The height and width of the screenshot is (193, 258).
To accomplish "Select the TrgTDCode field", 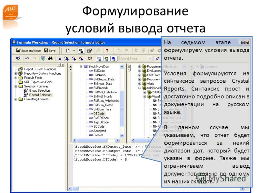I will pyautogui.click(x=101, y=122).
